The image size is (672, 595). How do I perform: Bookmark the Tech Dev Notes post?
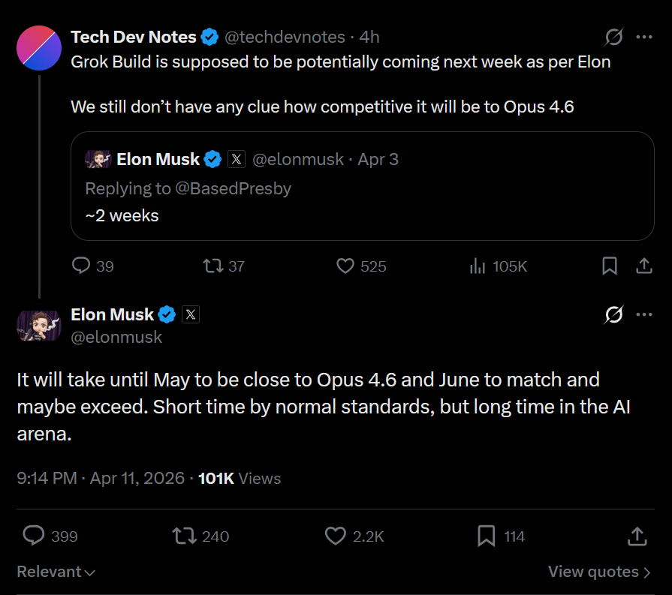point(610,266)
